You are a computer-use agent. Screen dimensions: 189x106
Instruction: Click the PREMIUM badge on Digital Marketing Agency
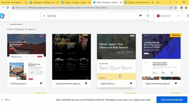coord(175,35)
